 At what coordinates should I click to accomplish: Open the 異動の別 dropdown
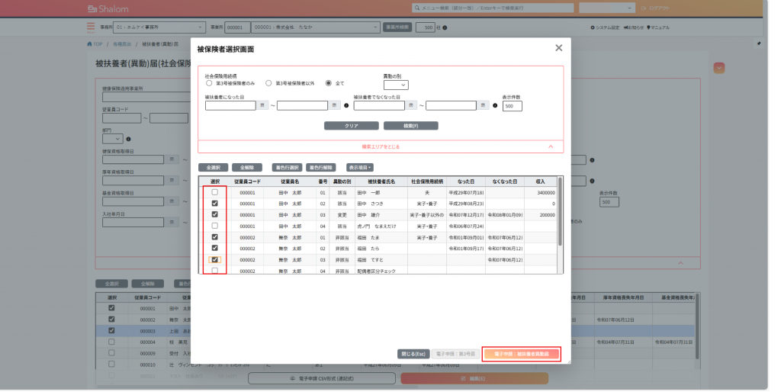(395, 85)
